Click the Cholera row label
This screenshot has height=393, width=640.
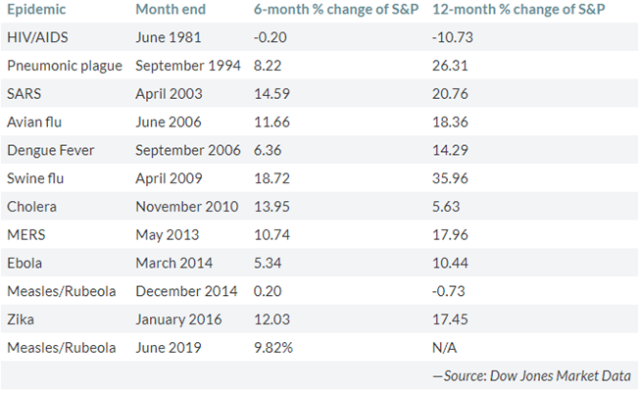(x=30, y=207)
